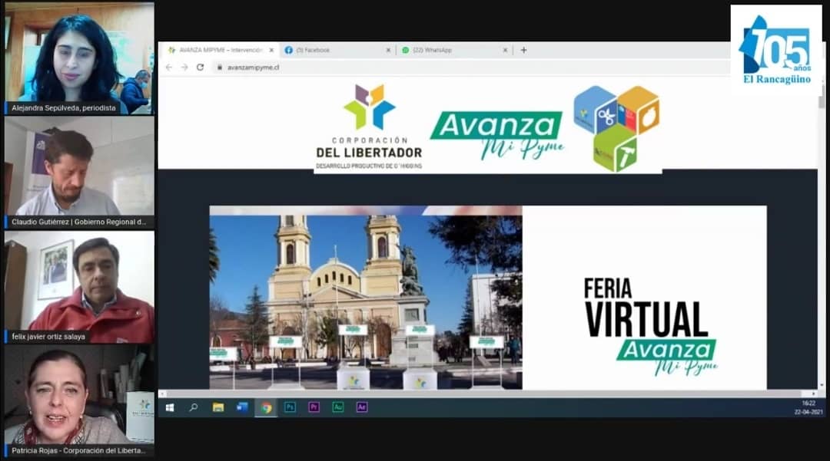Click the Chrome icon in the taskbar
This screenshot has width=830, height=461.
click(266, 407)
